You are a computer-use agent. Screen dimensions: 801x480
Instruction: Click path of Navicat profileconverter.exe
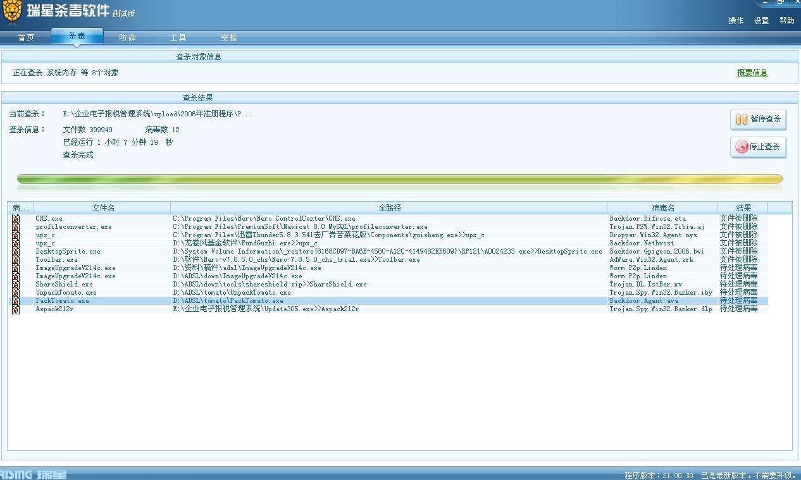(x=301, y=227)
